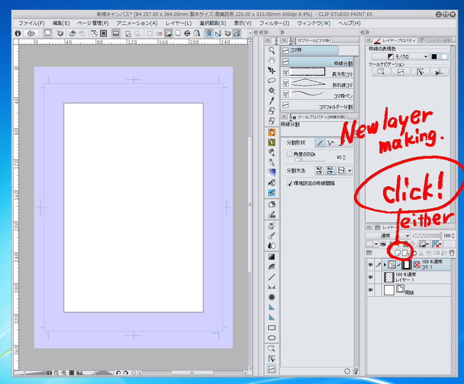
Task: Hide the 用紙 layer visibility
Action: [x=371, y=290]
